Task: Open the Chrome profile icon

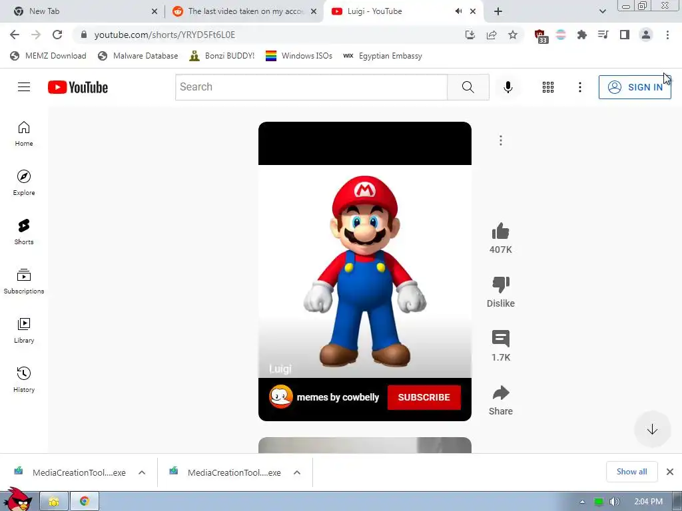Action: [x=646, y=35]
